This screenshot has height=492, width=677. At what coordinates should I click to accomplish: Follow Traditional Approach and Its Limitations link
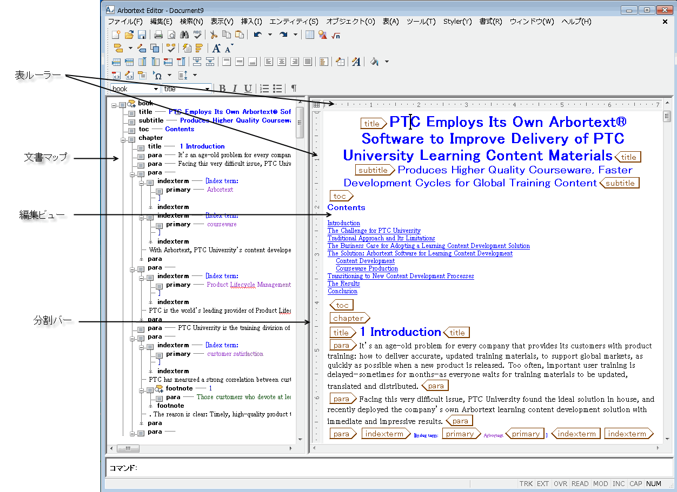381,238
